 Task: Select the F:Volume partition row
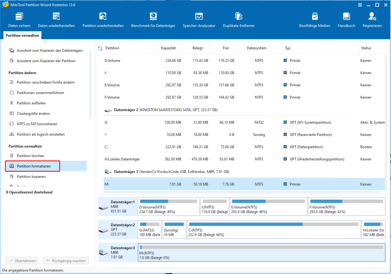tap(244, 97)
